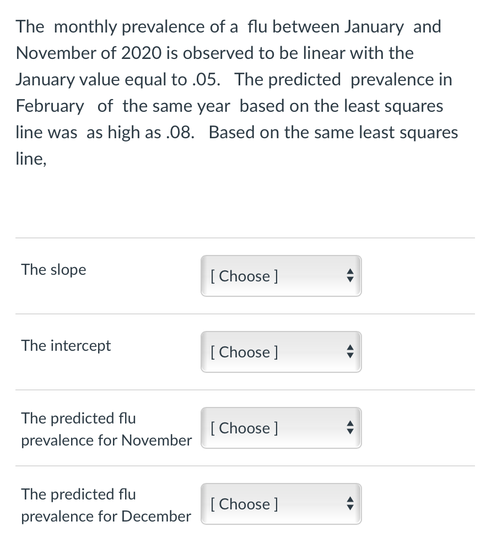Select the "The slope" row label
The height and width of the screenshot is (554, 486).
[x=54, y=270]
